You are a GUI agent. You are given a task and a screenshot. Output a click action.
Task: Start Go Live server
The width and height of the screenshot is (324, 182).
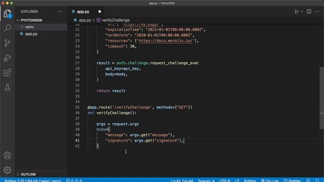coord(270,180)
